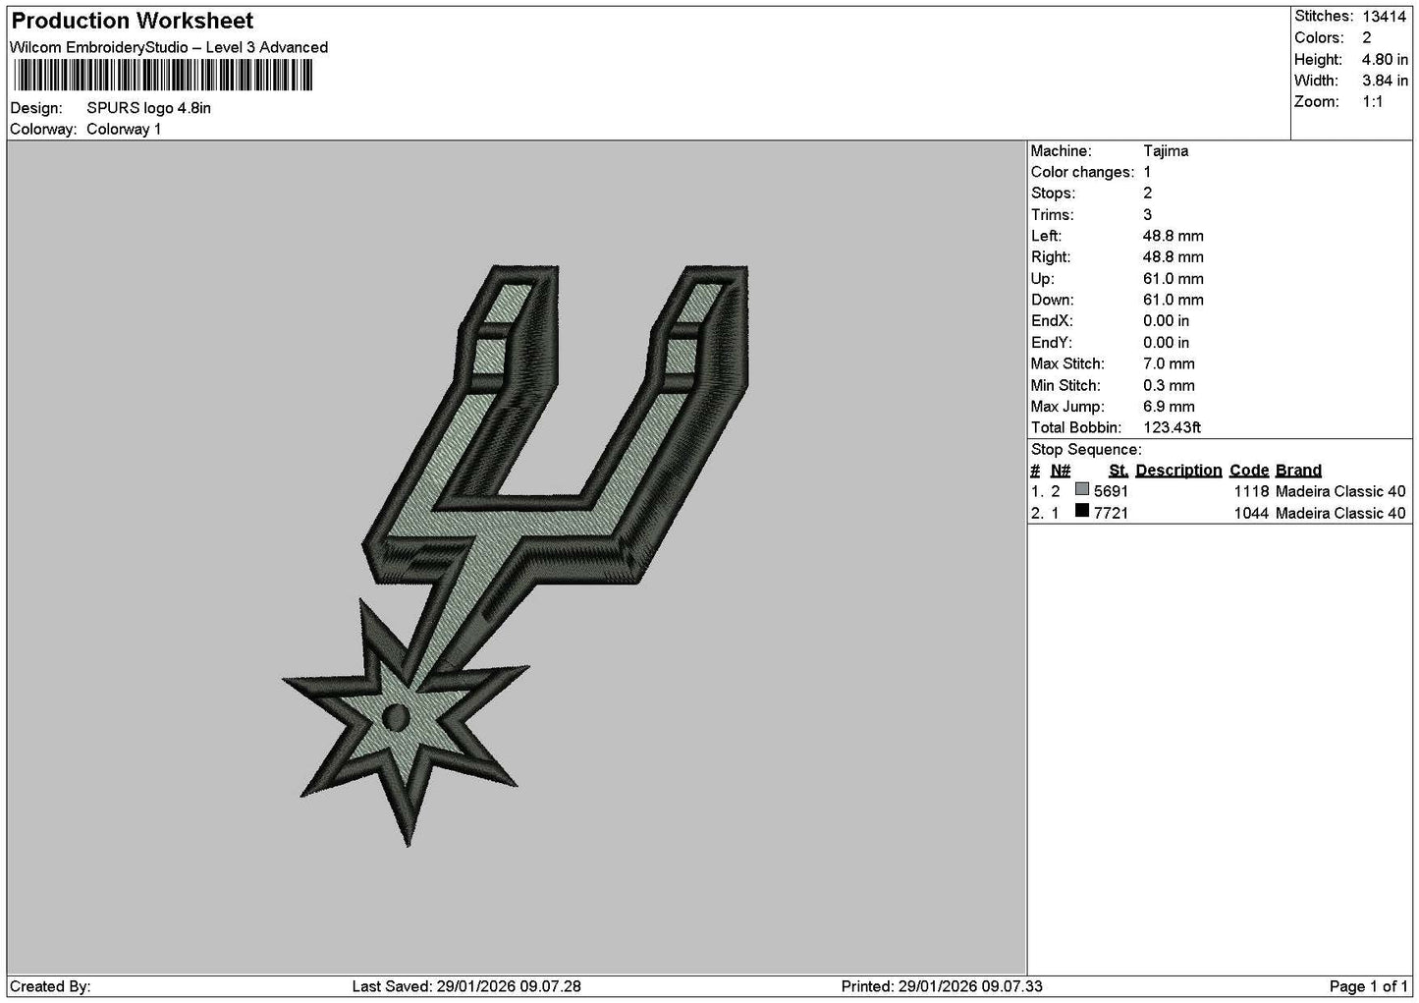Click the Production Worksheet title
Viewport: 1419px width, 1003px height.
pyautogui.click(x=133, y=21)
